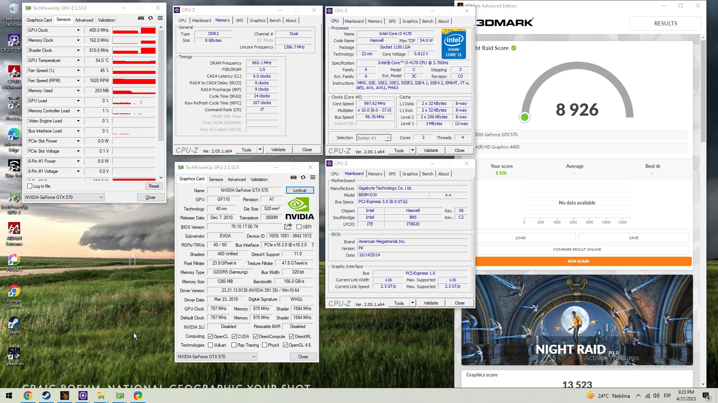Screen dimensions: 718x403
Task: Expand the GPU Load sensor dropdown
Action: point(78,101)
